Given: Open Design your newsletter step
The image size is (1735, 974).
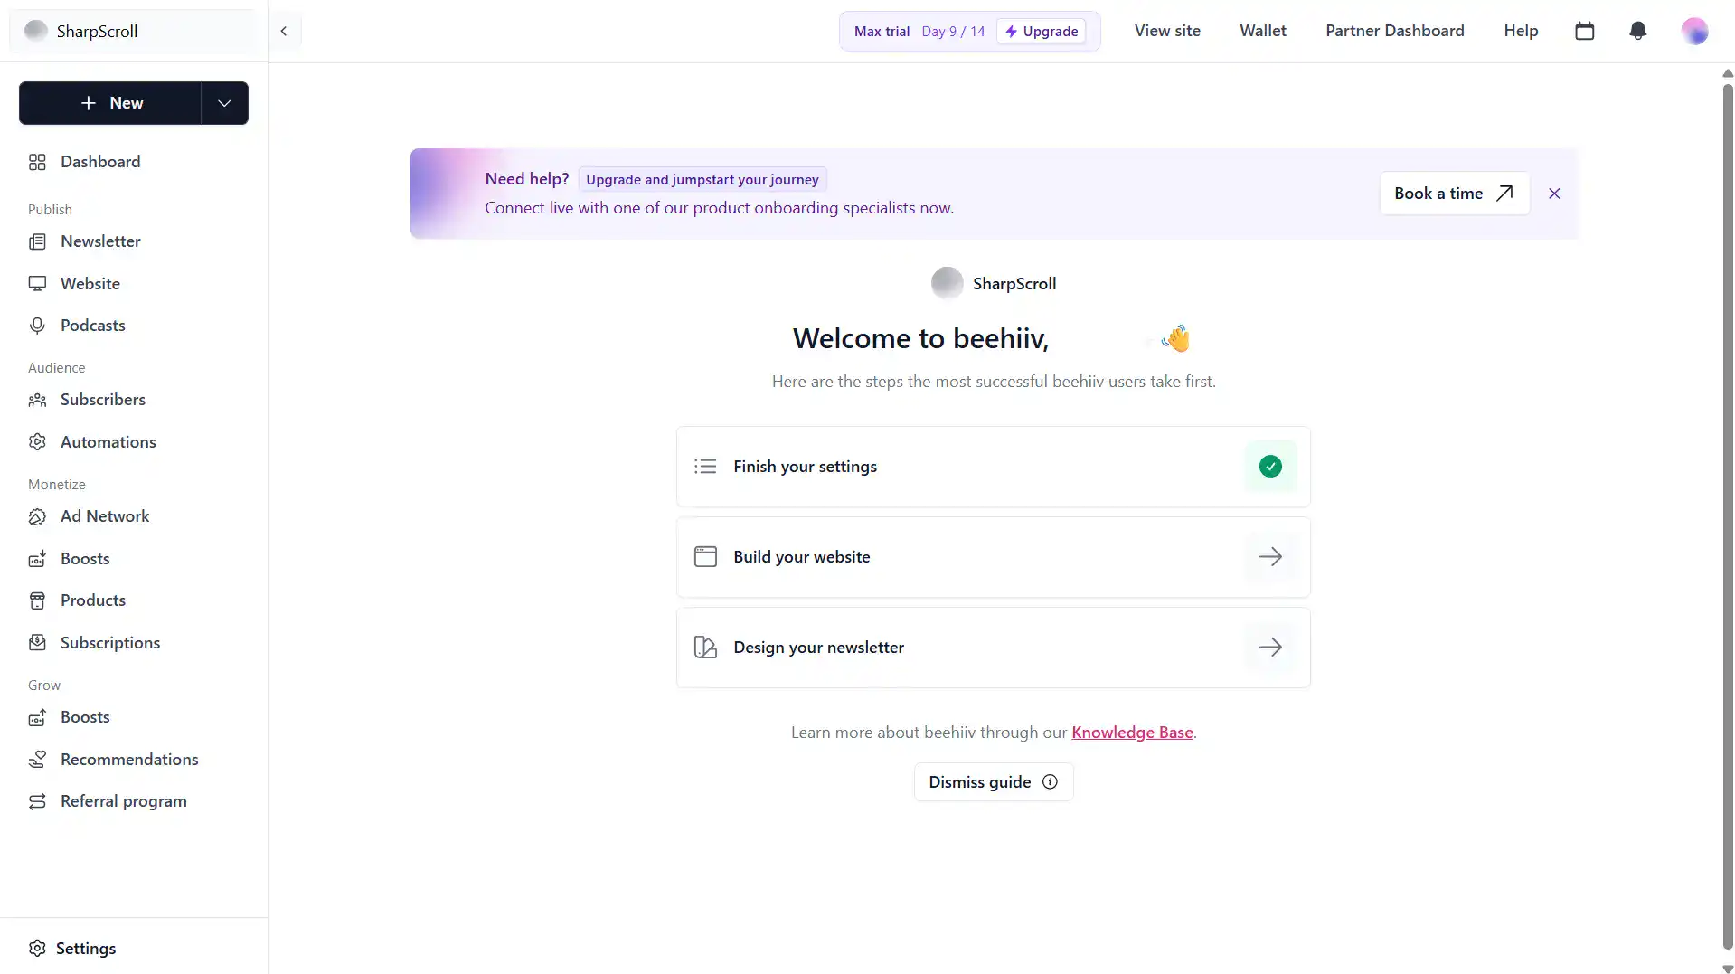Looking at the screenshot, I should tap(994, 648).
